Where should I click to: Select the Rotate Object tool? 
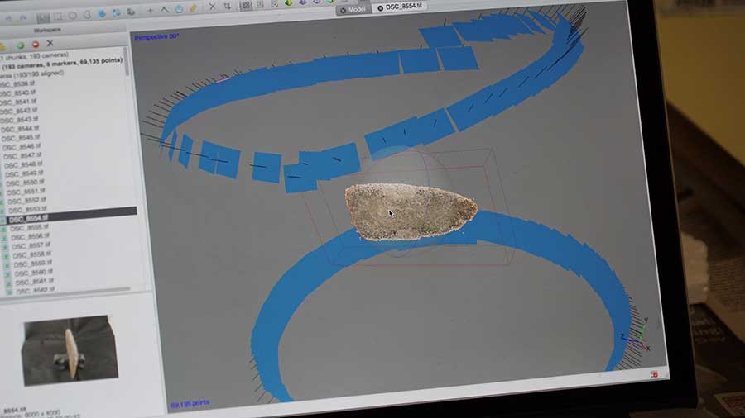[131, 12]
